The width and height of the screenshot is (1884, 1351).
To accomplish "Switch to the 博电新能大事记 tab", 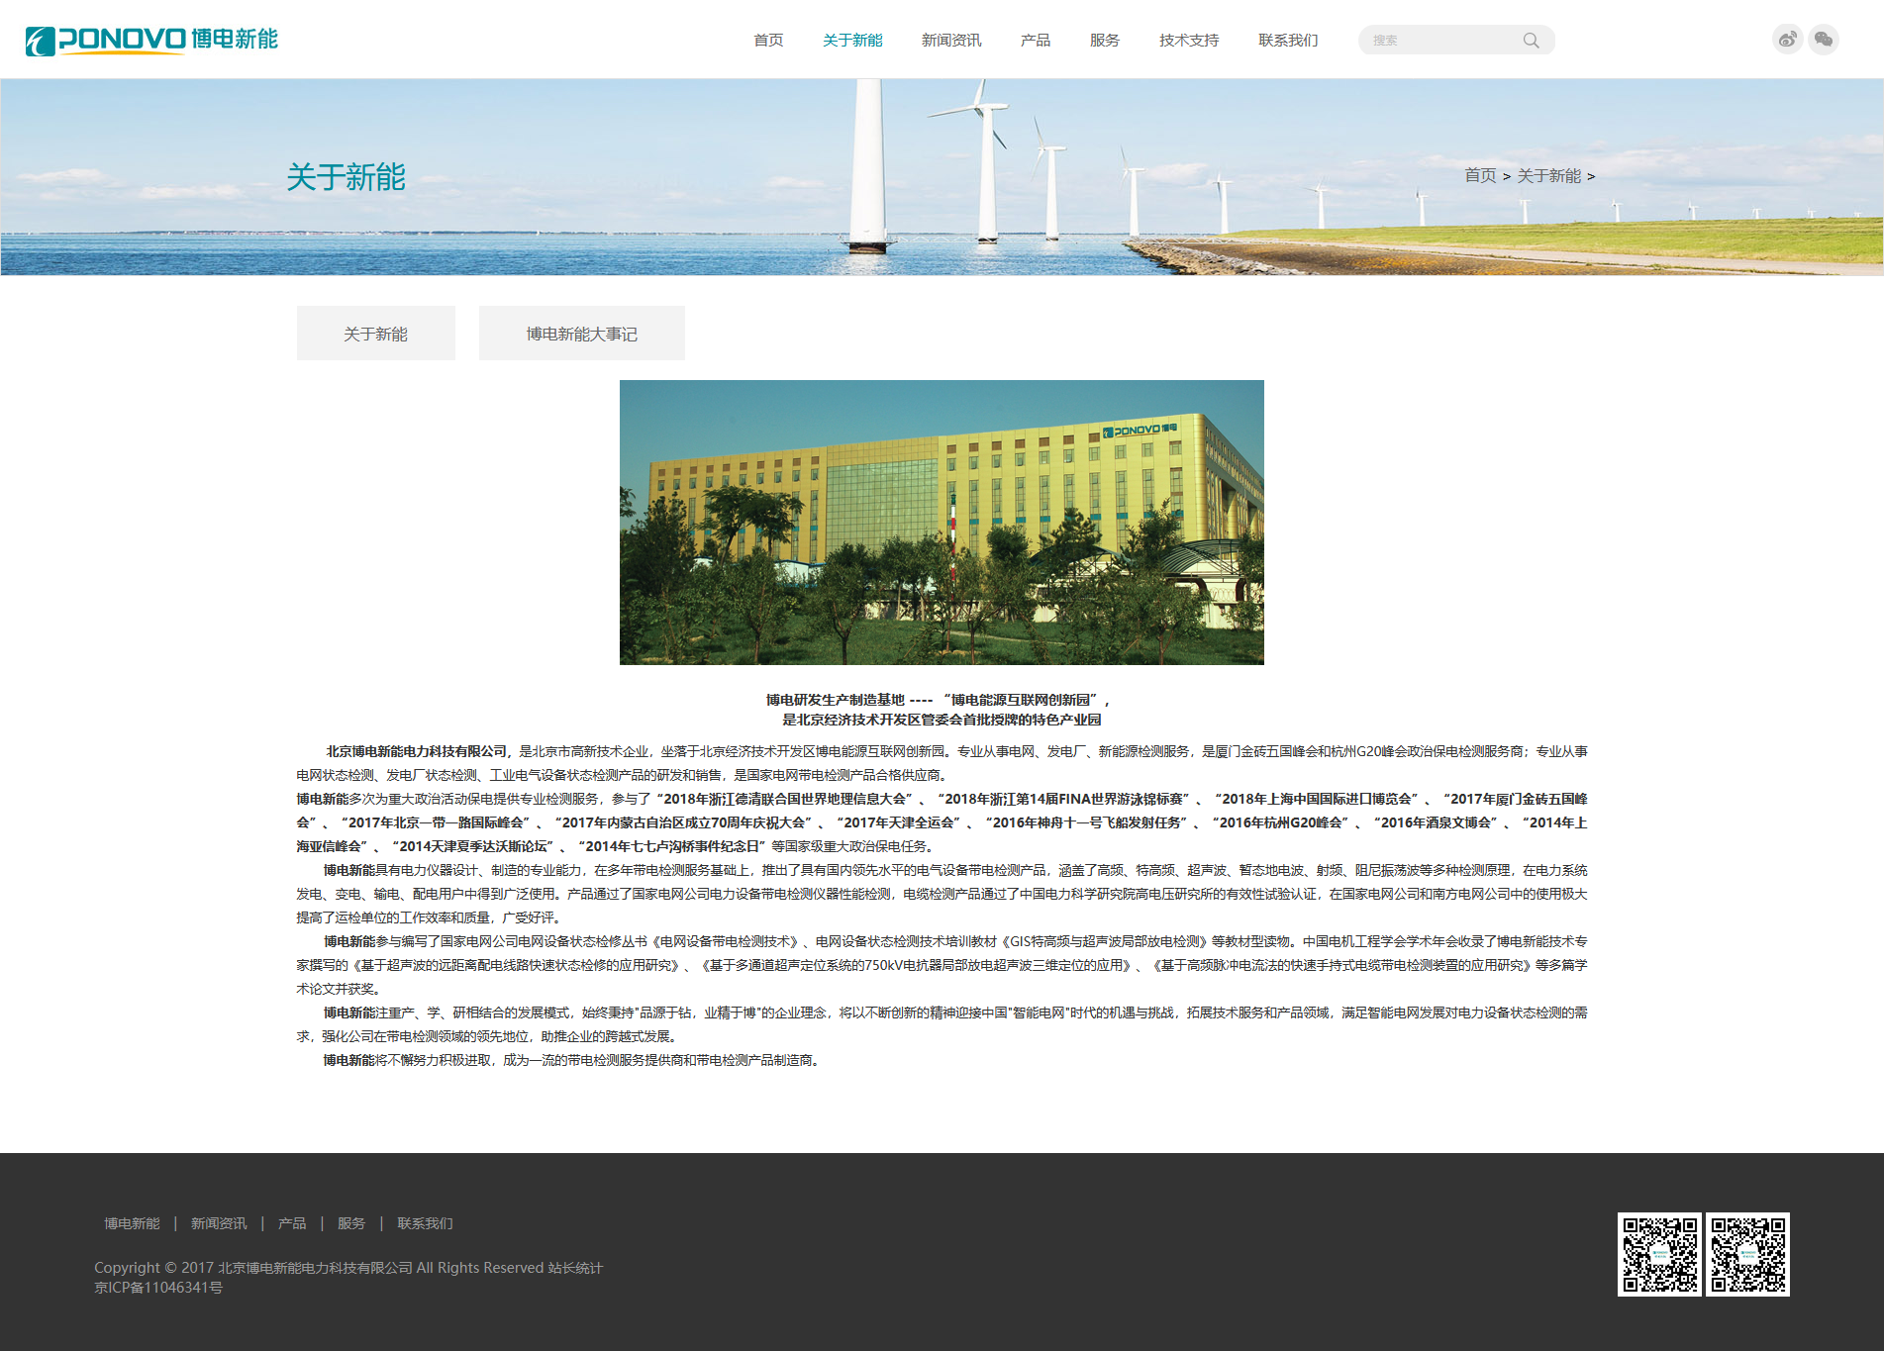I will pyautogui.click(x=582, y=334).
